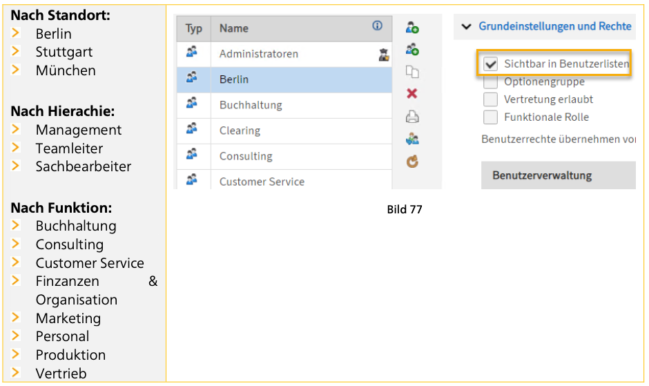This screenshot has width=649, height=386.
Task: Click the group icon in Berlin row
Action: [191, 77]
